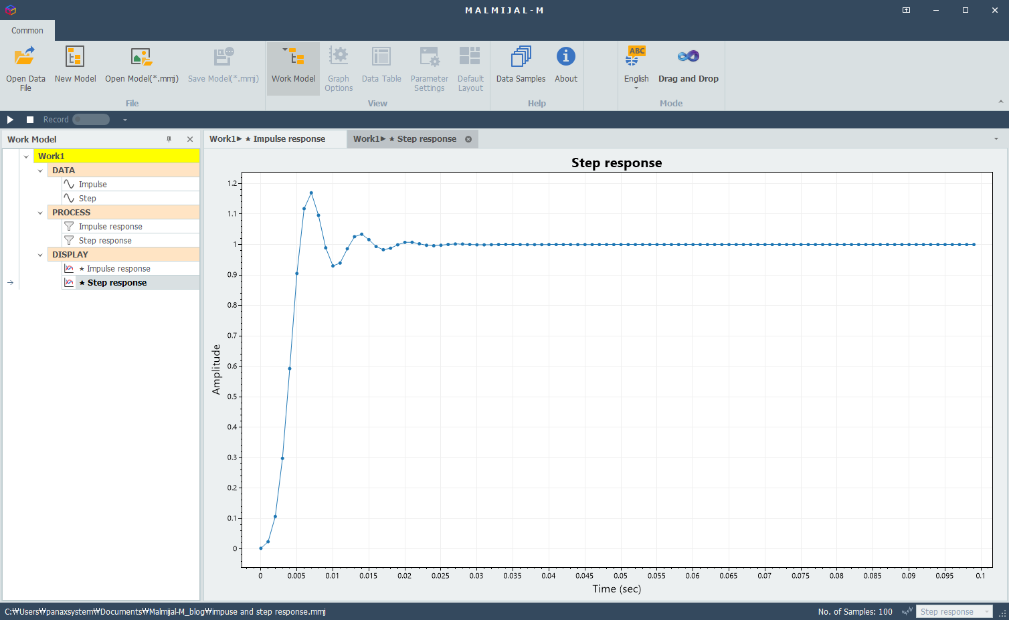Viewport: 1009px width, 620px height.
Task: Select Step response under DISPLAY
Action: pos(130,282)
